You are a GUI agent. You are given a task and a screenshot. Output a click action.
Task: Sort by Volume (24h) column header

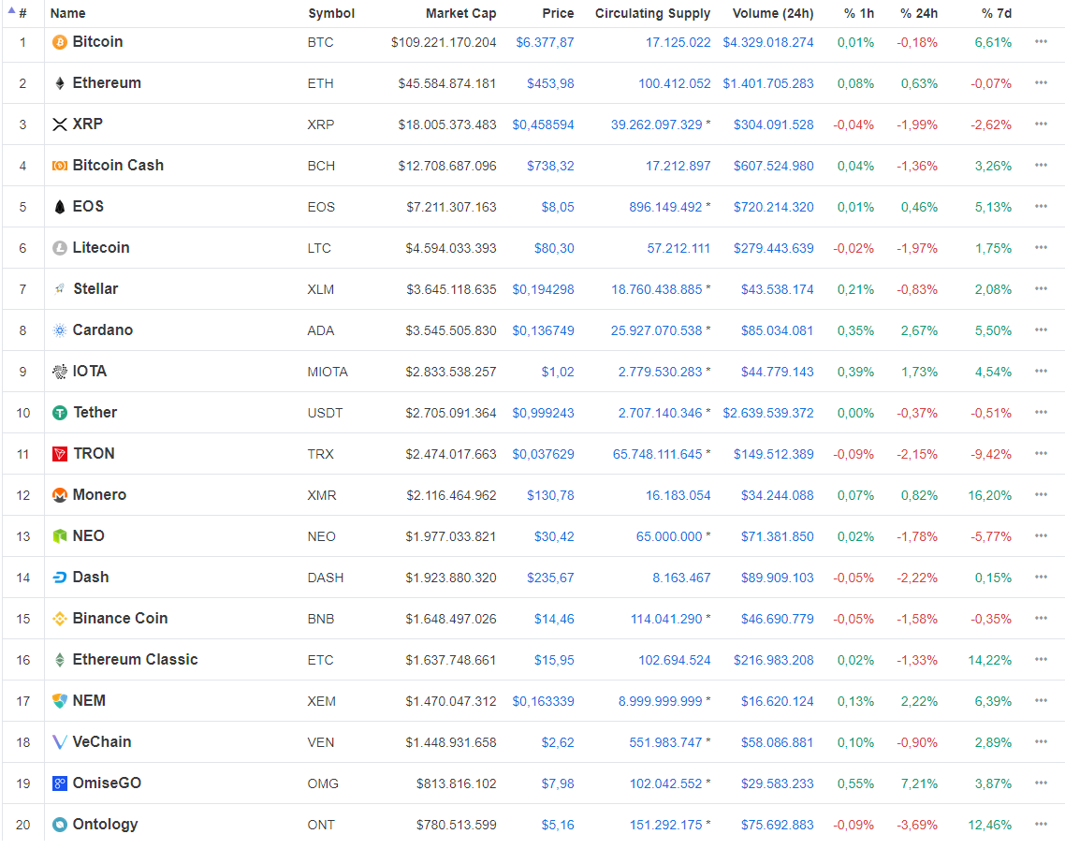[773, 14]
